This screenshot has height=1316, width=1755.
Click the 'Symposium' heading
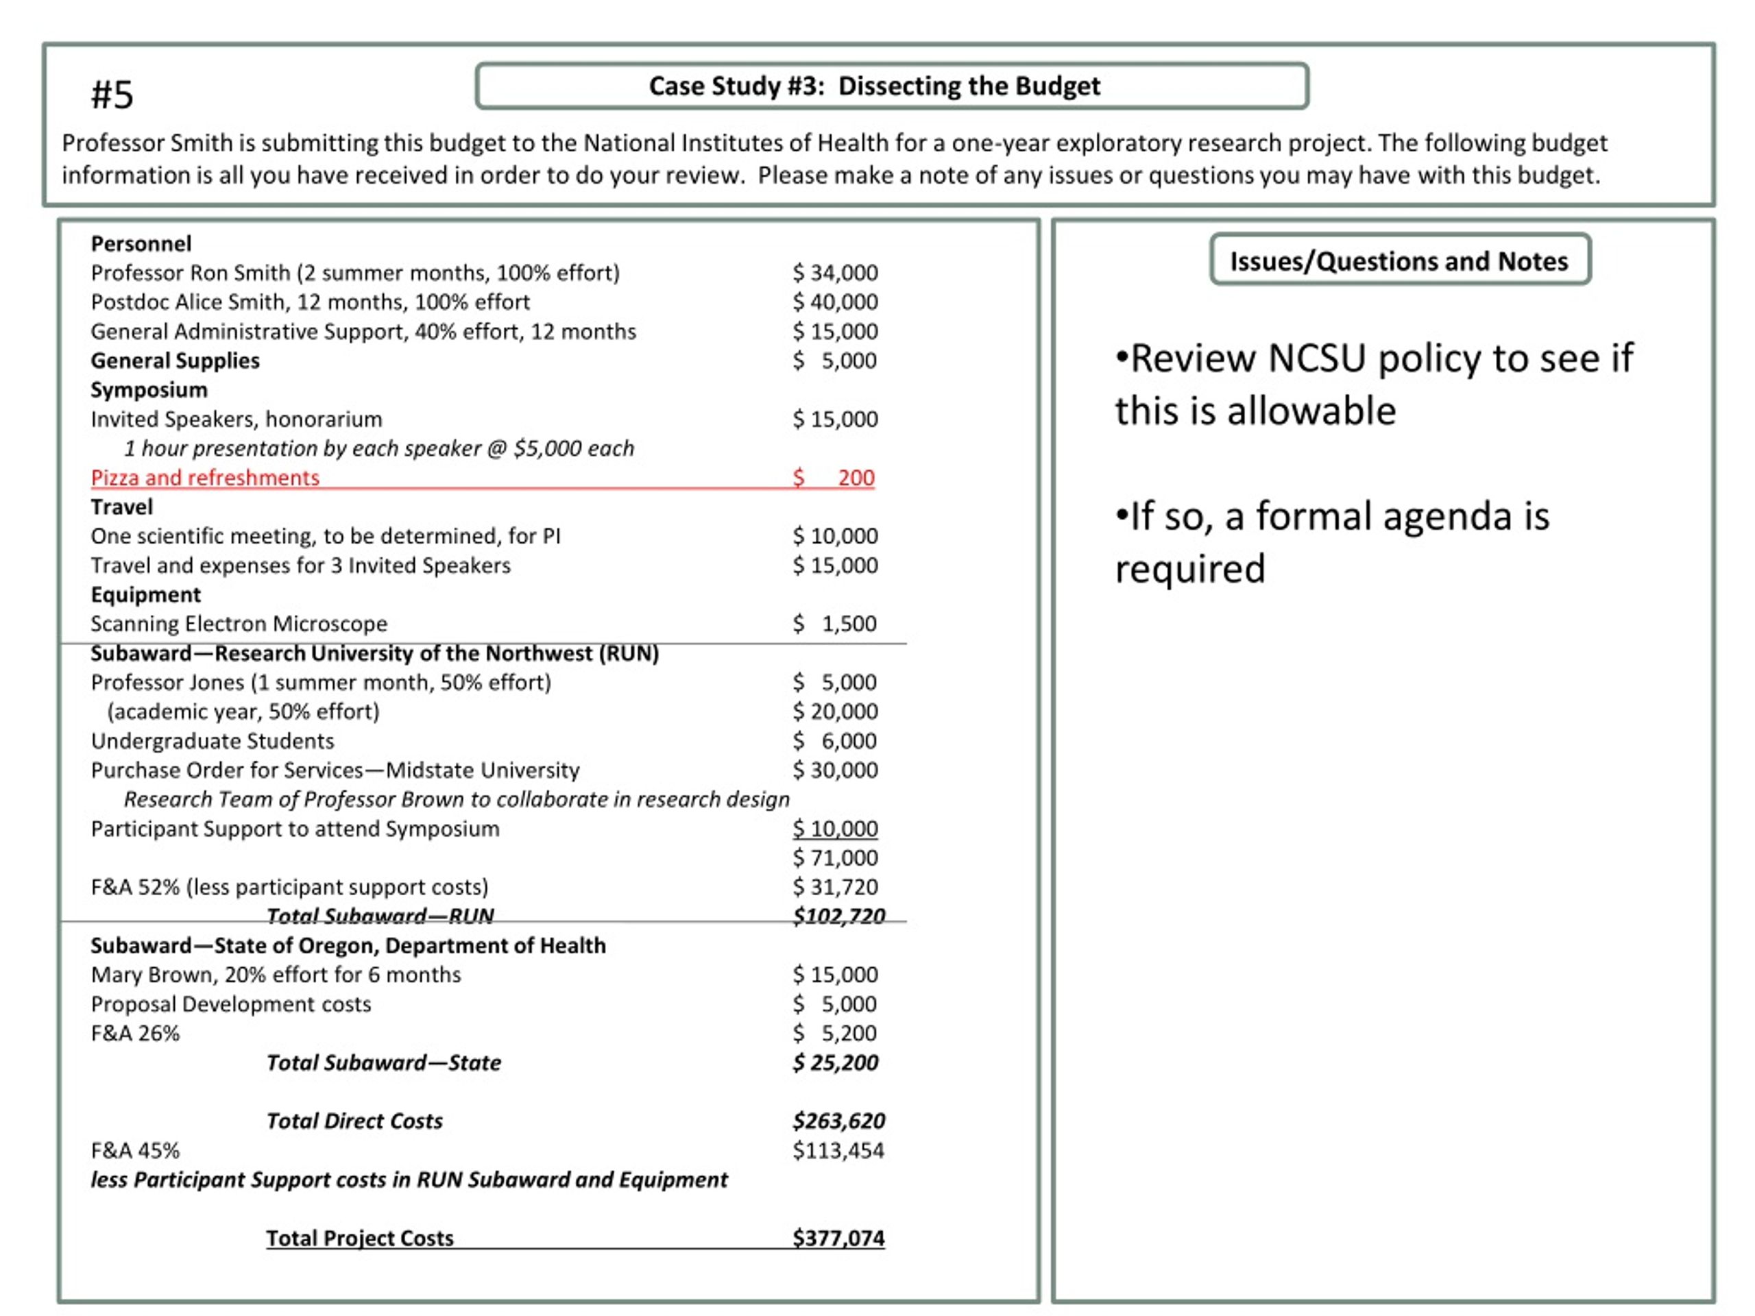(149, 390)
